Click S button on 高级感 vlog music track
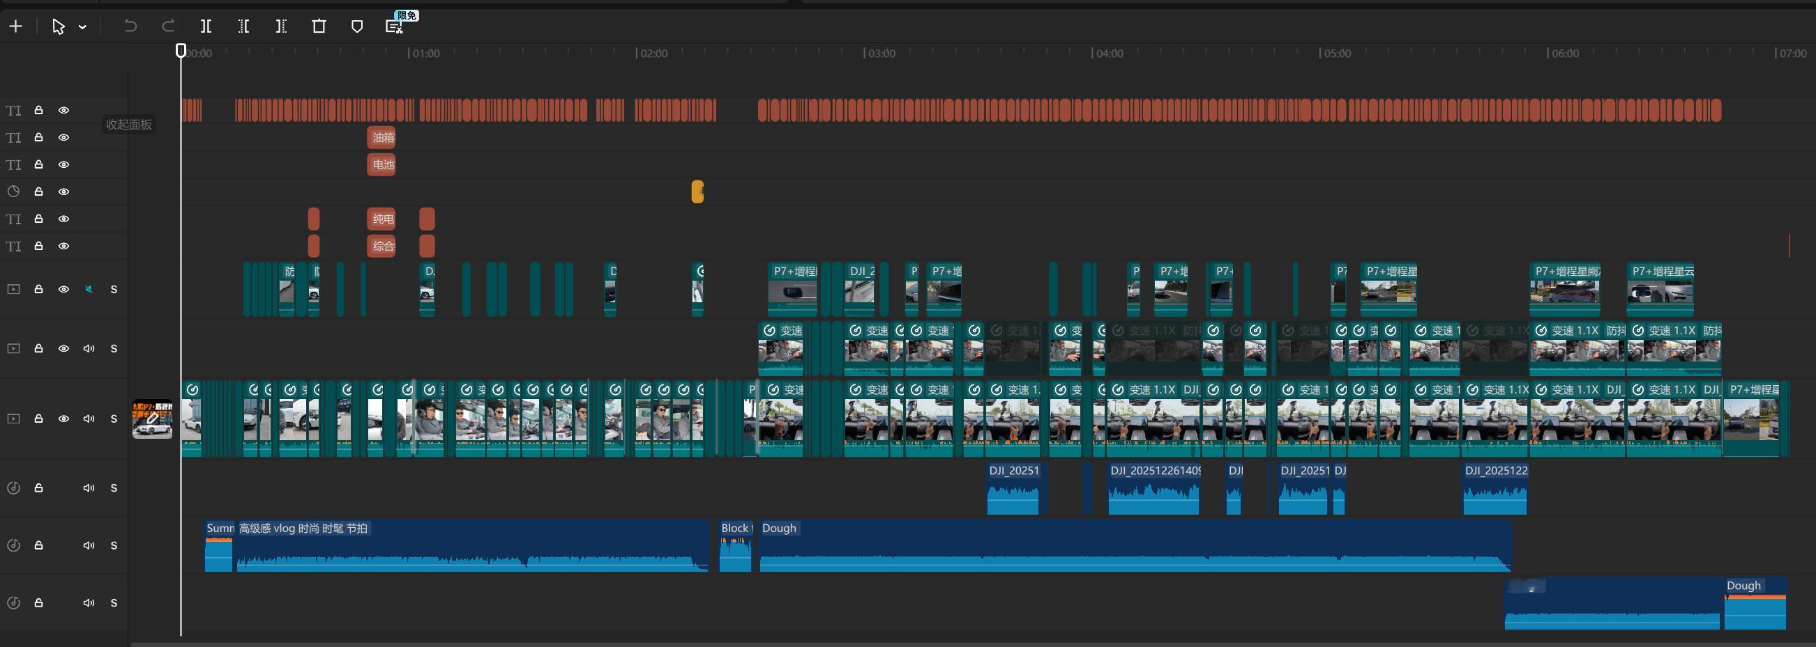This screenshot has width=1816, height=647. click(114, 545)
